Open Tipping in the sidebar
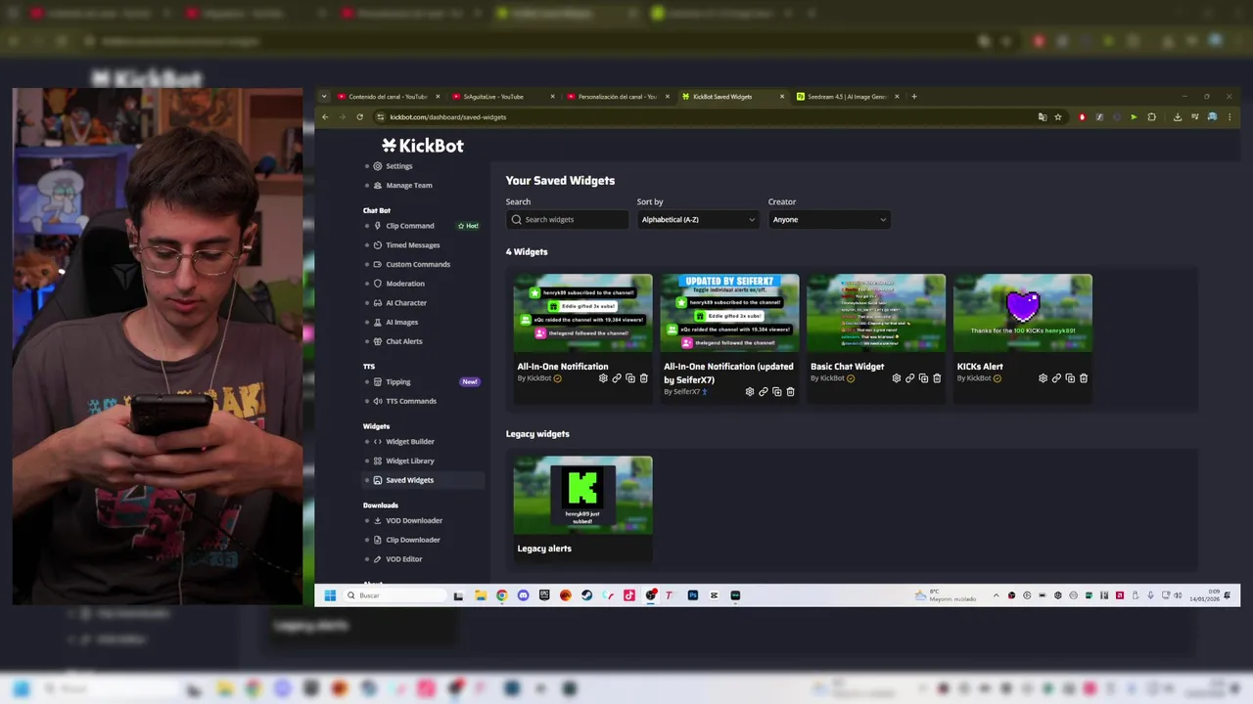The height and width of the screenshot is (704, 1253). (x=397, y=382)
